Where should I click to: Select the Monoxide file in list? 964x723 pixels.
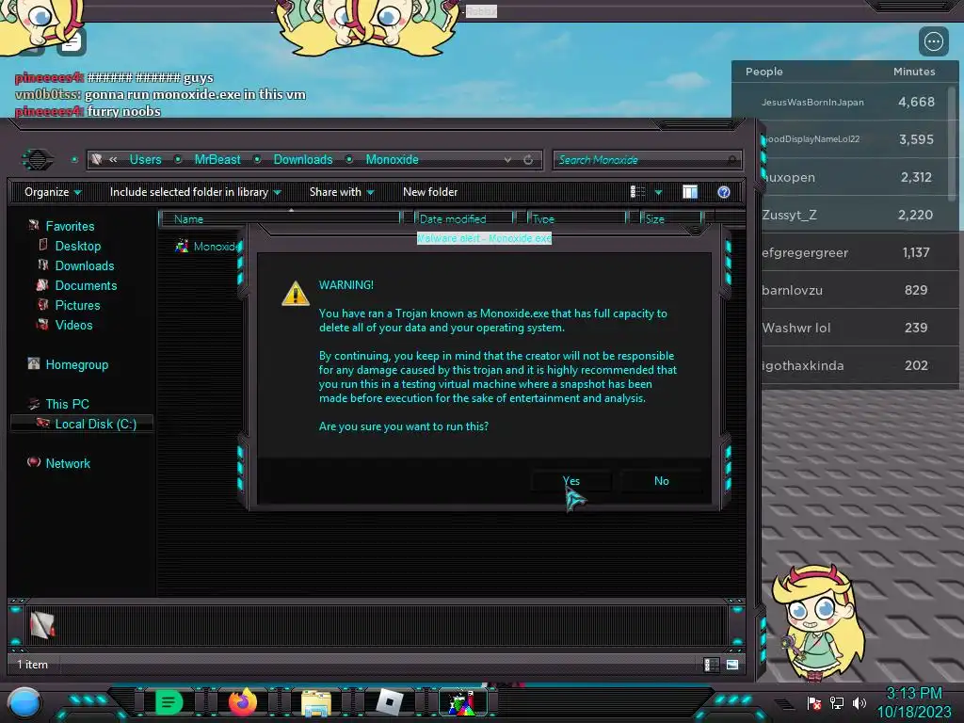[207, 246]
